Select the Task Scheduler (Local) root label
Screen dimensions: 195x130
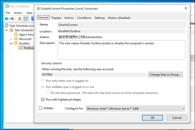coord(22,26)
